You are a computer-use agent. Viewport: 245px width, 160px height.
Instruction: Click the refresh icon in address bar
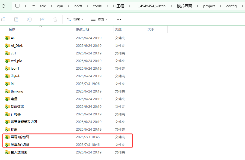pyautogui.click(x=4, y=6)
